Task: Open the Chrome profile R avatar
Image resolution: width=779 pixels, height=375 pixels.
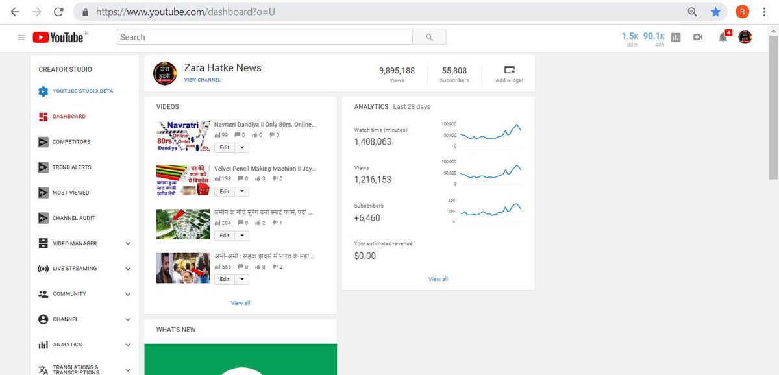Action: tap(741, 12)
